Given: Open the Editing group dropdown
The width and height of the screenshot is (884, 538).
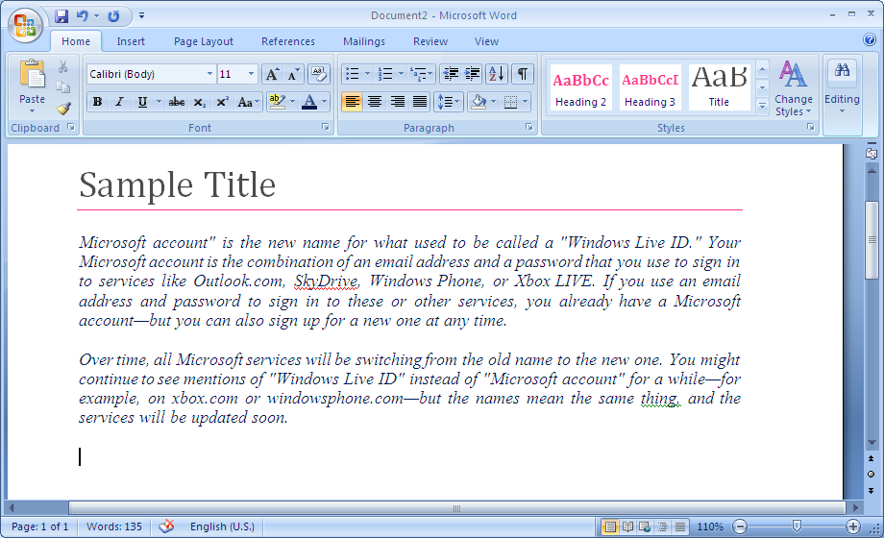Looking at the screenshot, I should pyautogui.click(x=843, y=87).
